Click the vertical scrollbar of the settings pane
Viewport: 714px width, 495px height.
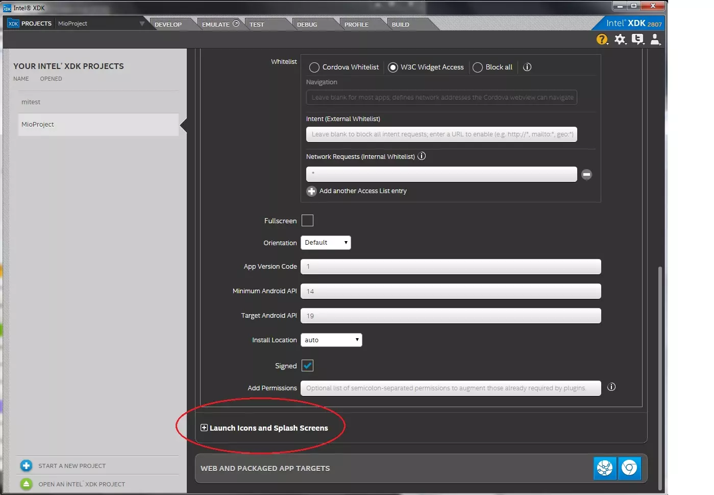(660, 378)
